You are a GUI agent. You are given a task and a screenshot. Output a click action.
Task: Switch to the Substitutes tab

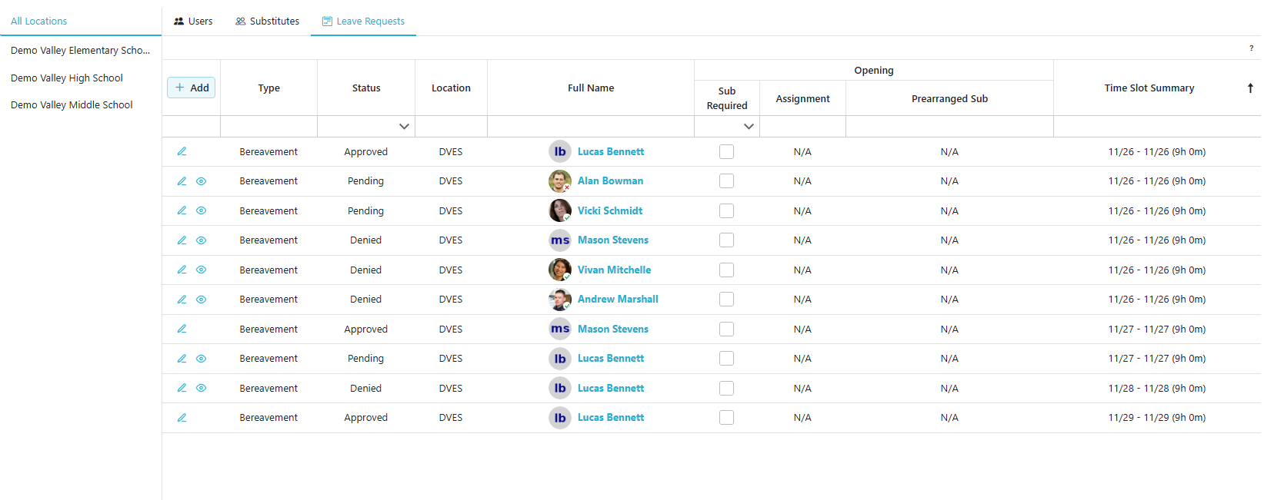[x=267, y=22]
